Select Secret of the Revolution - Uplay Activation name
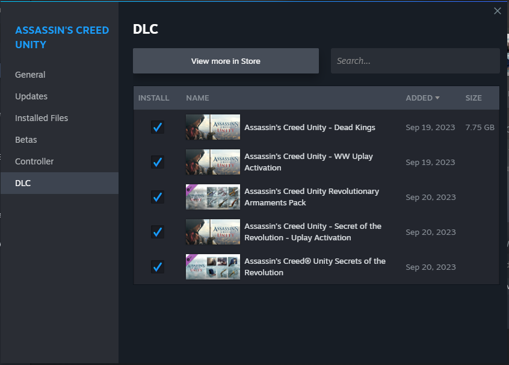This screenshot has height=365, width=509. (313, 232)
